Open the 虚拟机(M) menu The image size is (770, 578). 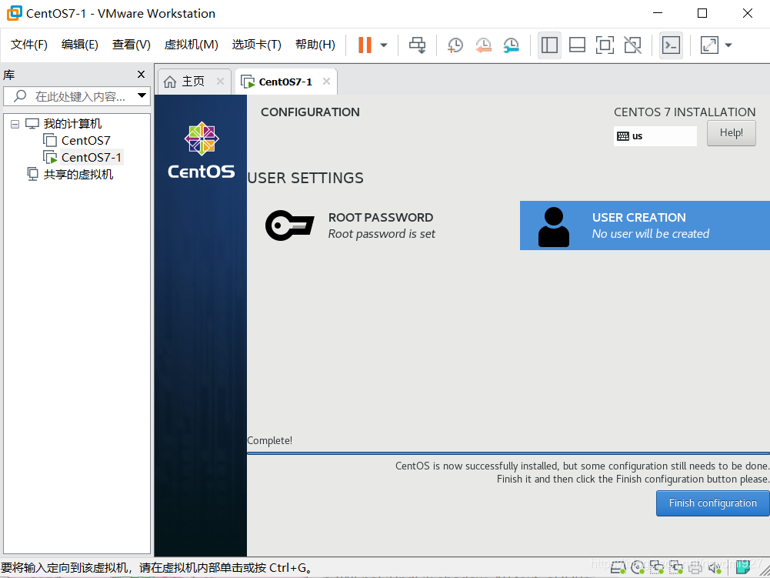pyautogui.click(x=191, y=45)
